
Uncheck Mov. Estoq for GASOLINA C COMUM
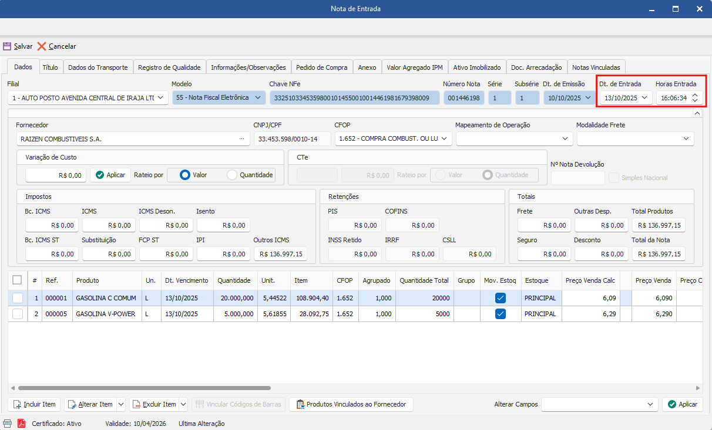click(501, 298)
